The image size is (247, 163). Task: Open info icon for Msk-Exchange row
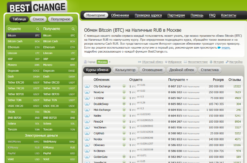(87, 110)
